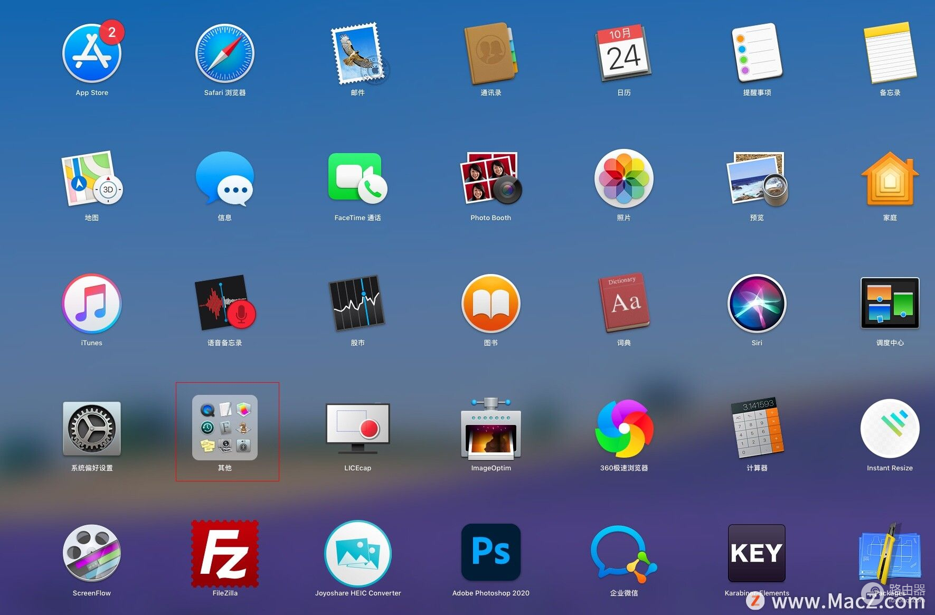
Task: Open ScreenFlow
Action: click(x=92, y=554)
